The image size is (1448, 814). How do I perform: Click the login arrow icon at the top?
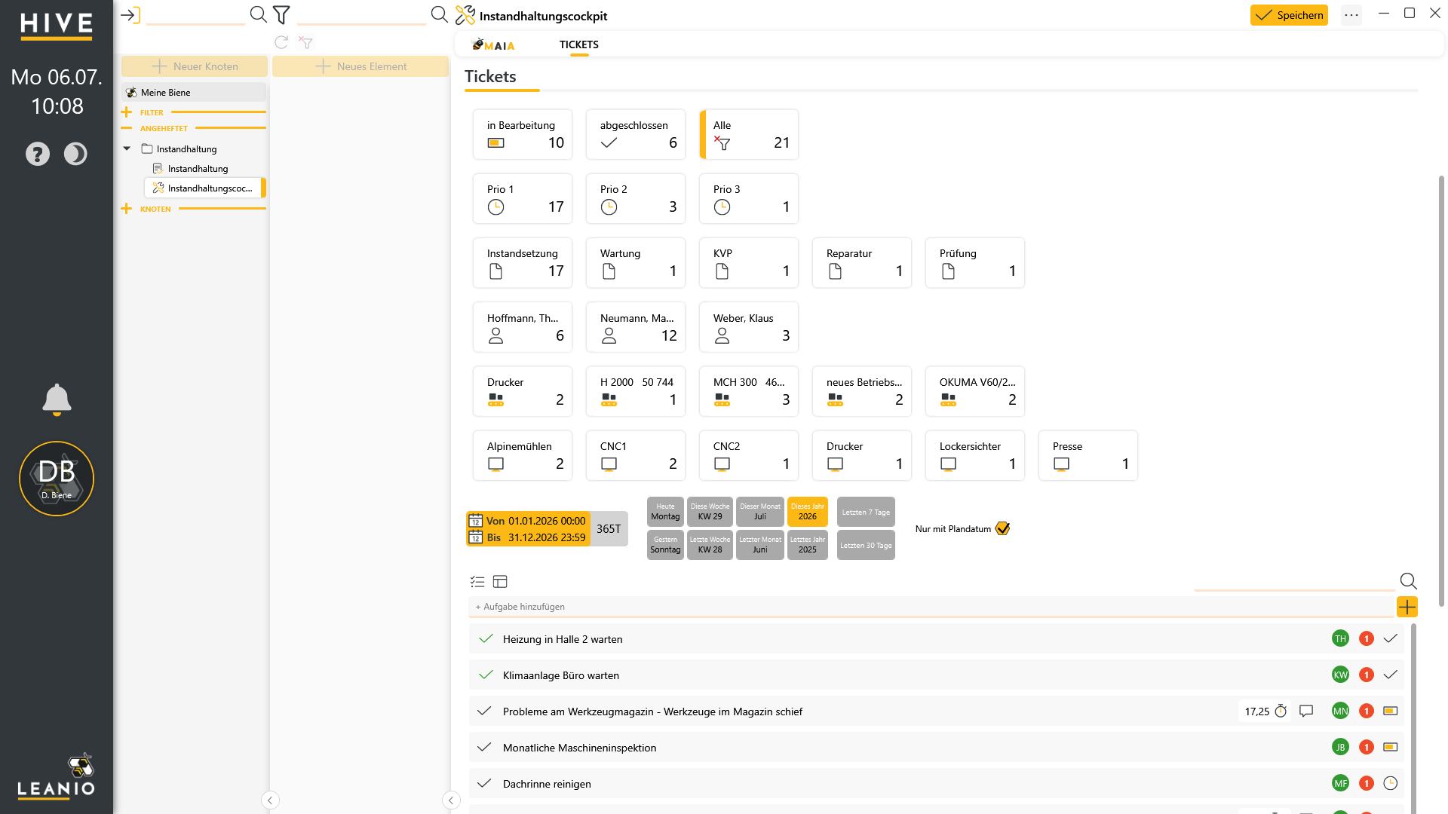(x=130, y=15)
